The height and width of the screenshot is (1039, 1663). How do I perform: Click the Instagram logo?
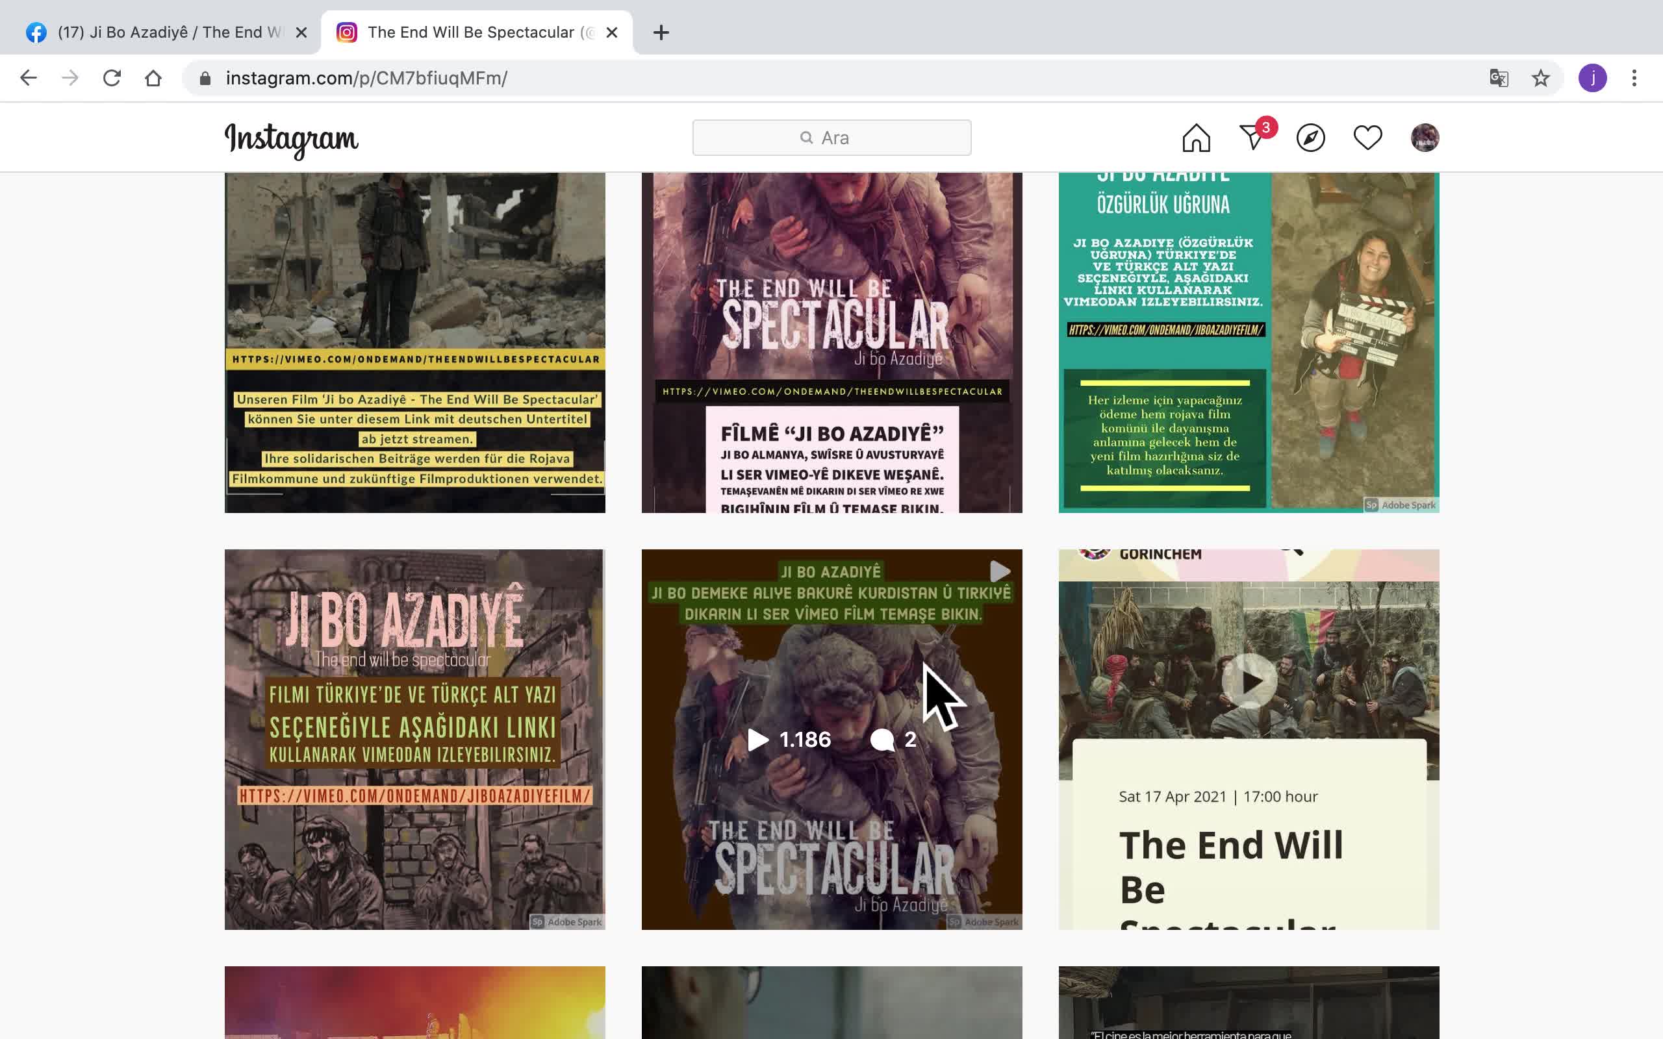(x=292, y=140)
